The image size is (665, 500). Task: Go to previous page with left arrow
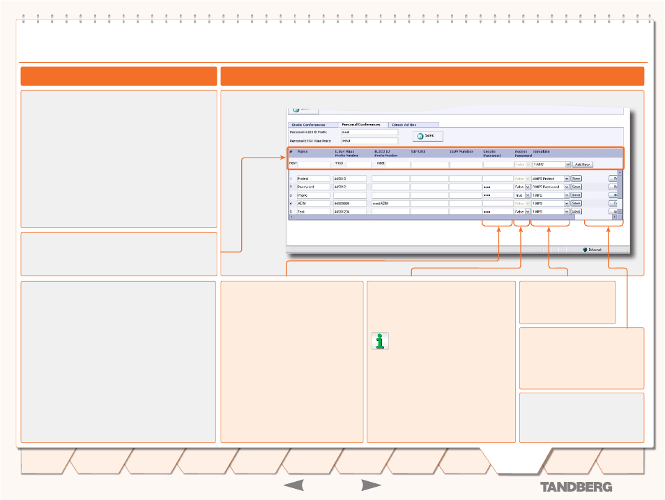[x=293, y=485]
